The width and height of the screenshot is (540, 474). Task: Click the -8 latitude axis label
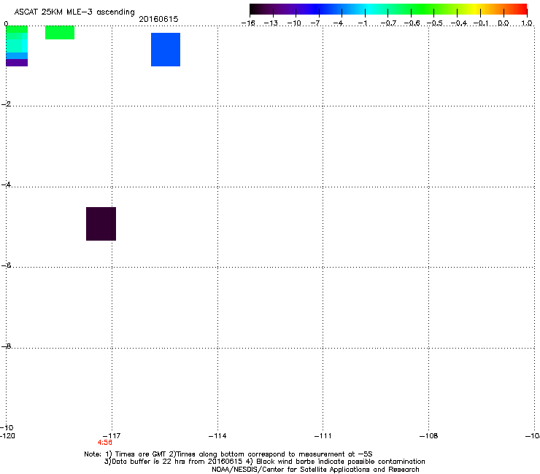[x=6, y=346]
